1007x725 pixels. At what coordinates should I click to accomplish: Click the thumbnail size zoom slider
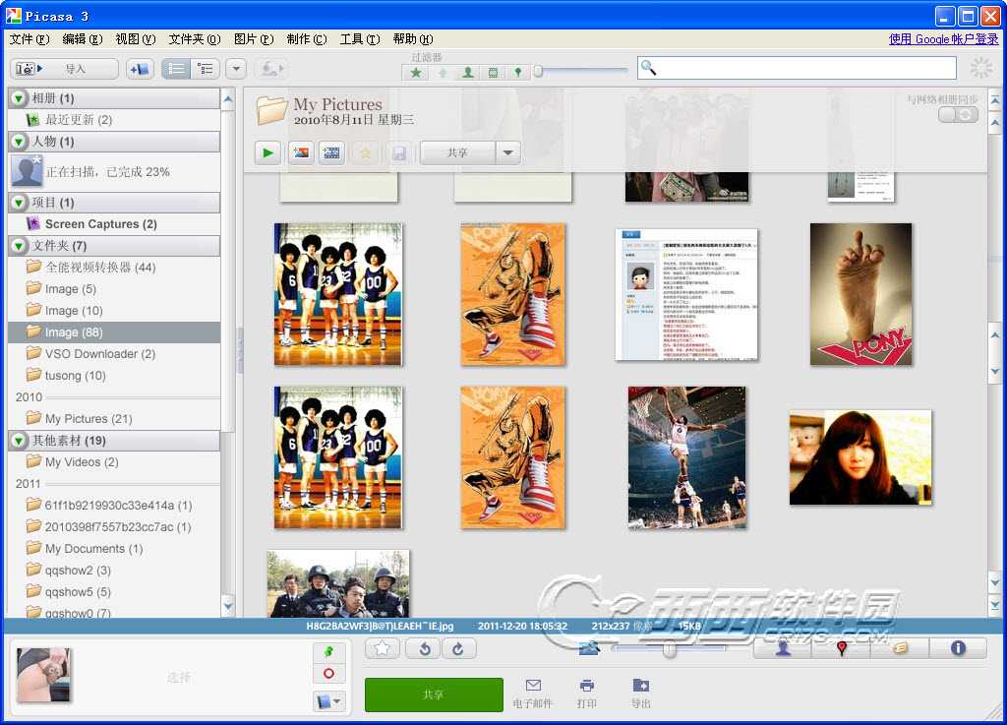click(x=669, y=648)
